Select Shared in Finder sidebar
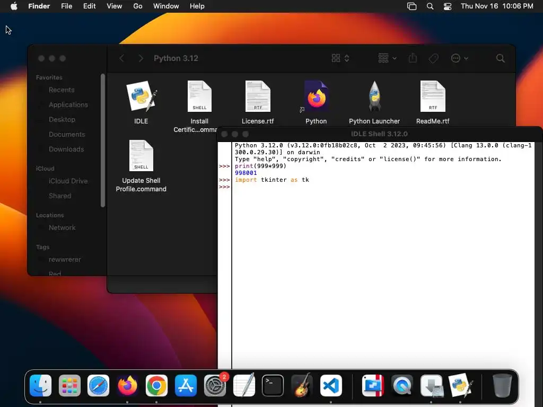The width and height of the screenshot is (543, 407). pos(60,196)
